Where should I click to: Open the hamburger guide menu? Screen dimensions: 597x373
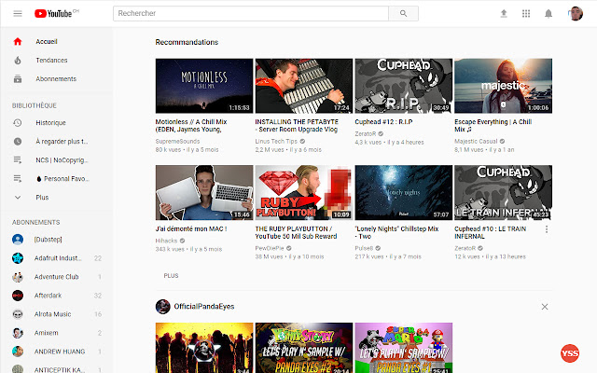(18, 14)
